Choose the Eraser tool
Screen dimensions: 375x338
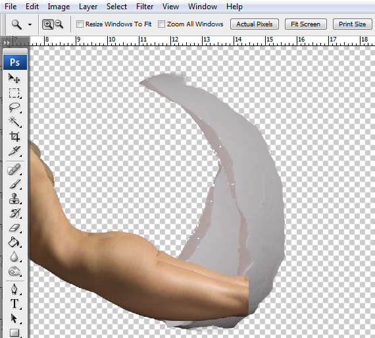[x=14, y=228]
